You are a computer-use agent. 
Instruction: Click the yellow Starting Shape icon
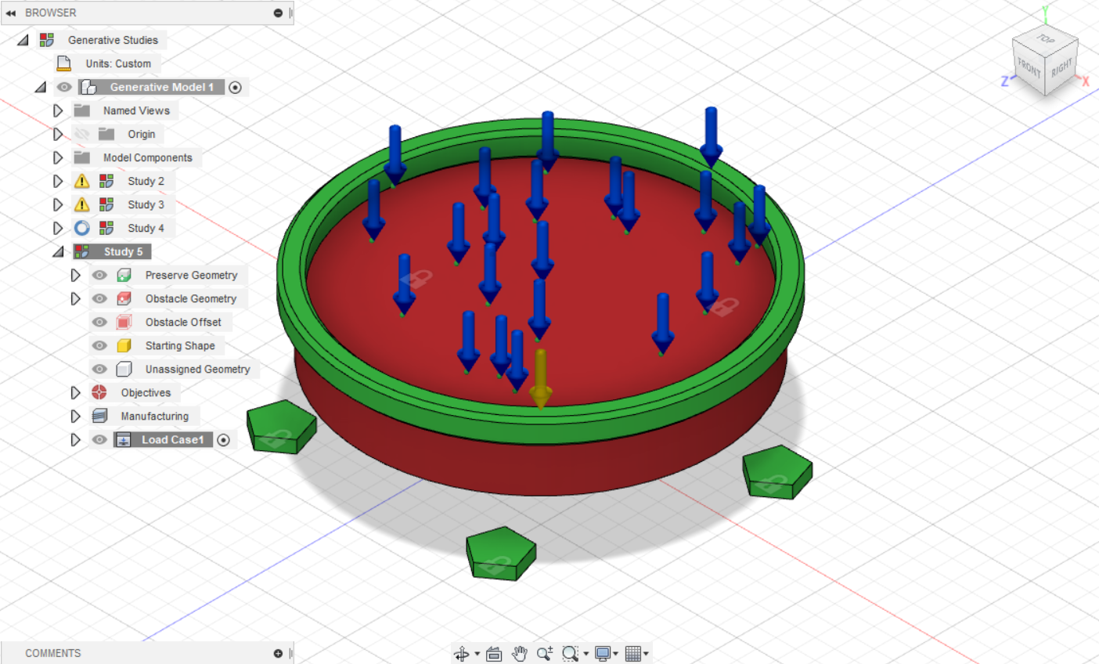coord(124,345)
